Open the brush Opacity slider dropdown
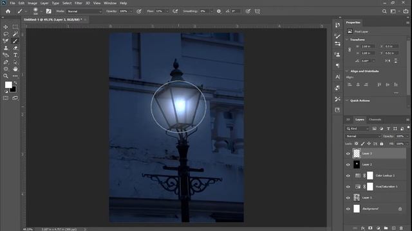412x231 pixels. [x=131, y=12]
